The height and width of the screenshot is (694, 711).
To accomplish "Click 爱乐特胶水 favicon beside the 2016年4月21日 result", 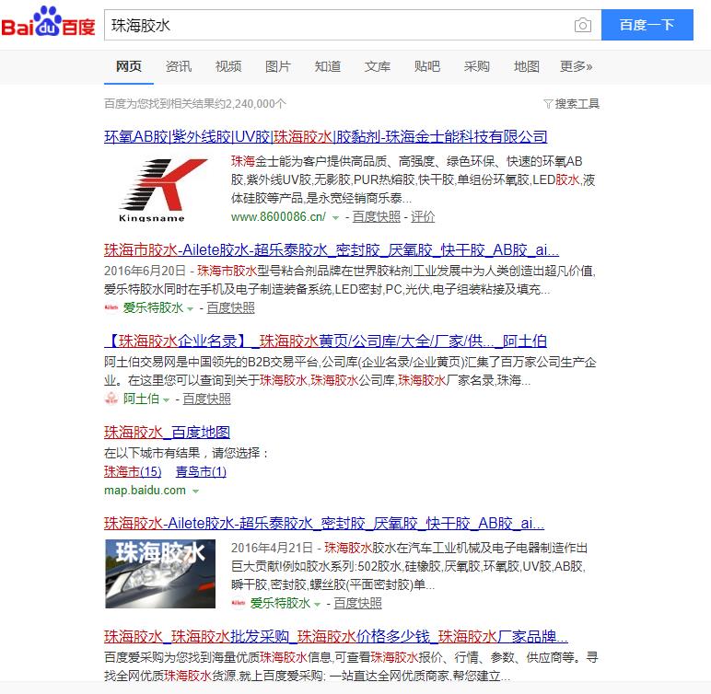I will pyautogui.click(x=239, y=603).
